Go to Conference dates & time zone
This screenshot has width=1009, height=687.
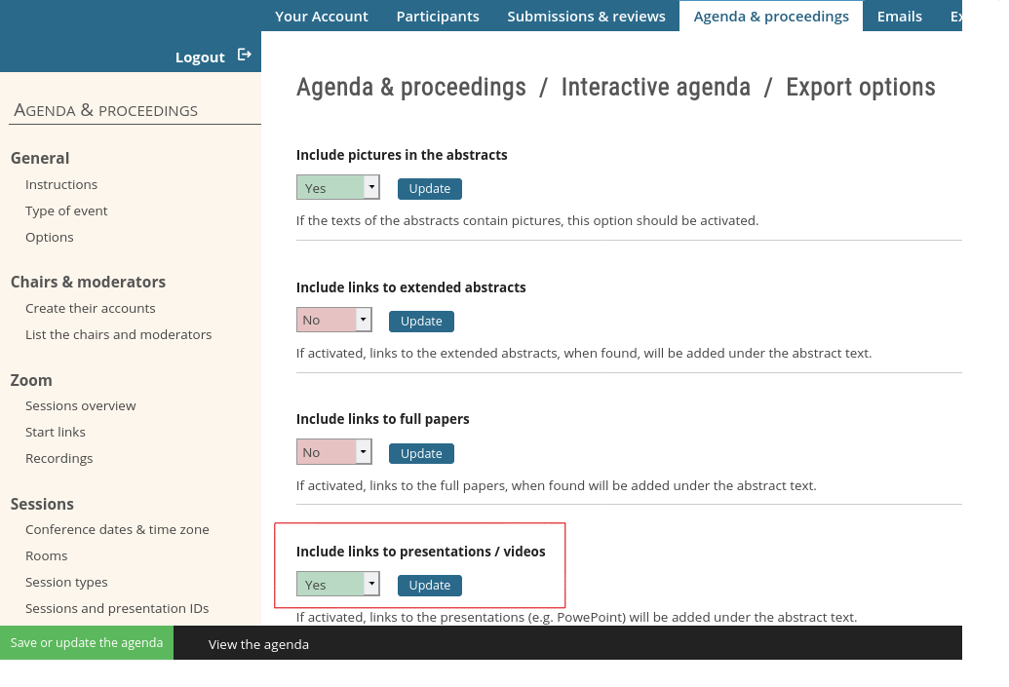point(117,529)
